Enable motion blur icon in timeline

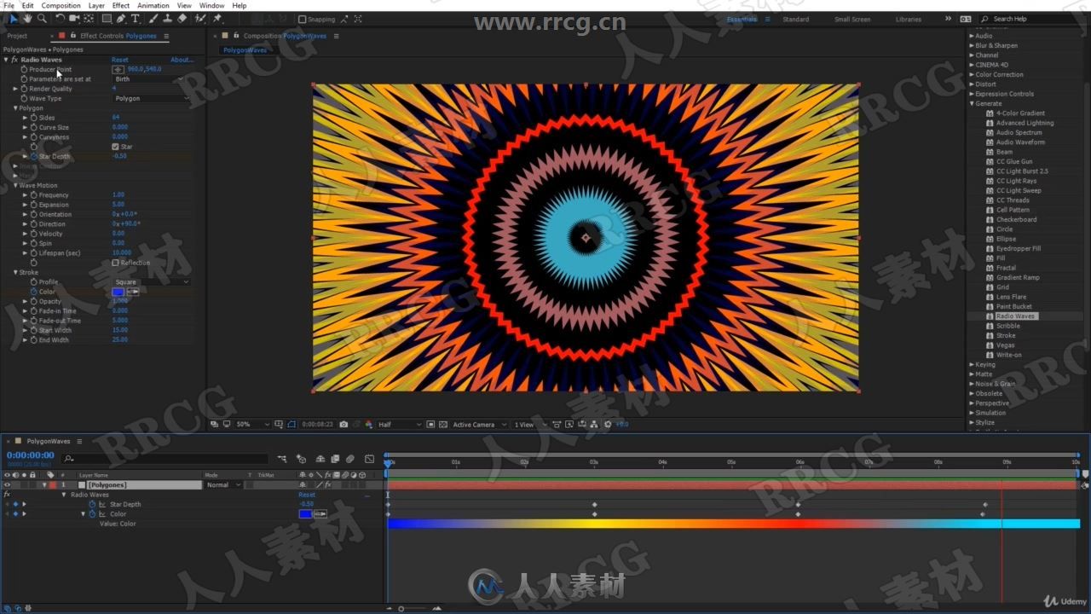(x=349, y=459)
